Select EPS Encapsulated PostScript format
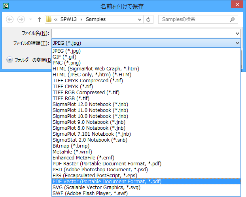This screenshot has width=246, height=197. (x=146, y=176)
